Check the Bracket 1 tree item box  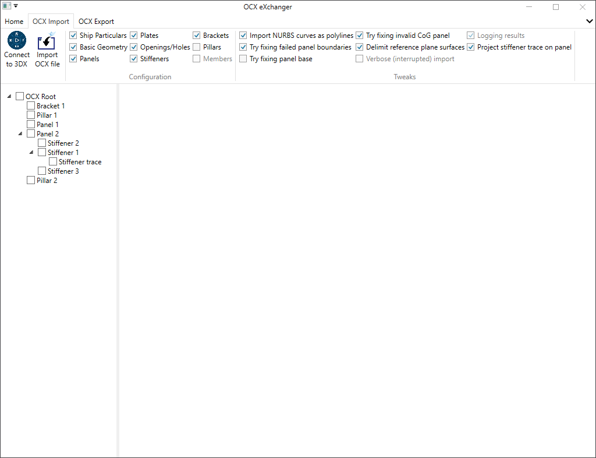coord(31,106)
